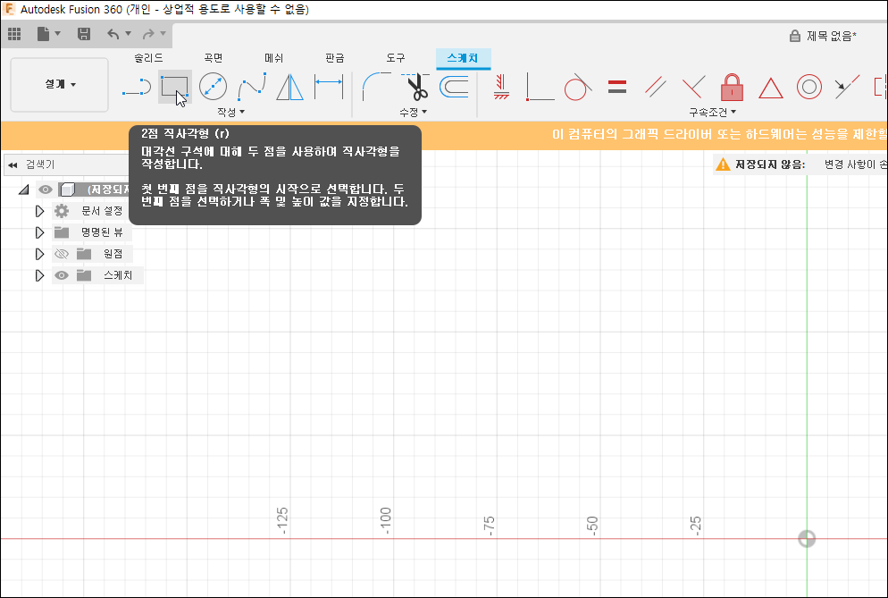
Task: Select the Trim scissors tool
Action: (x=415, y=87)
